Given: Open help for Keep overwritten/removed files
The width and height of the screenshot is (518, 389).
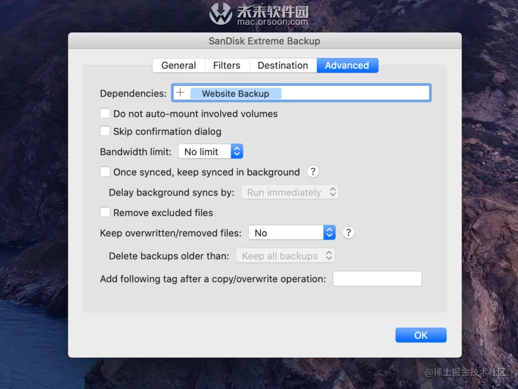Looking at the screenshot, I should point(348,232).
